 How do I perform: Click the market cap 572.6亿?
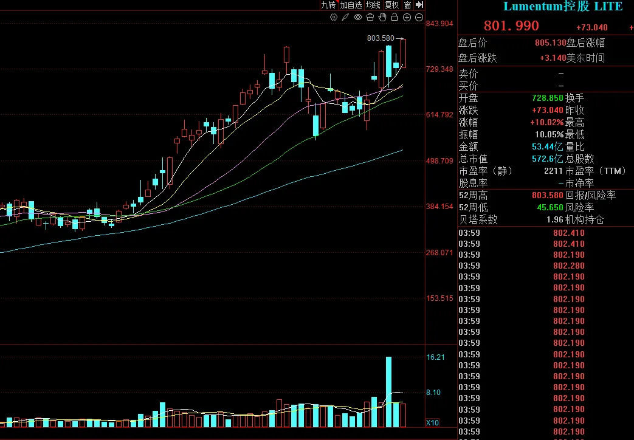click(x=548, y=159)
